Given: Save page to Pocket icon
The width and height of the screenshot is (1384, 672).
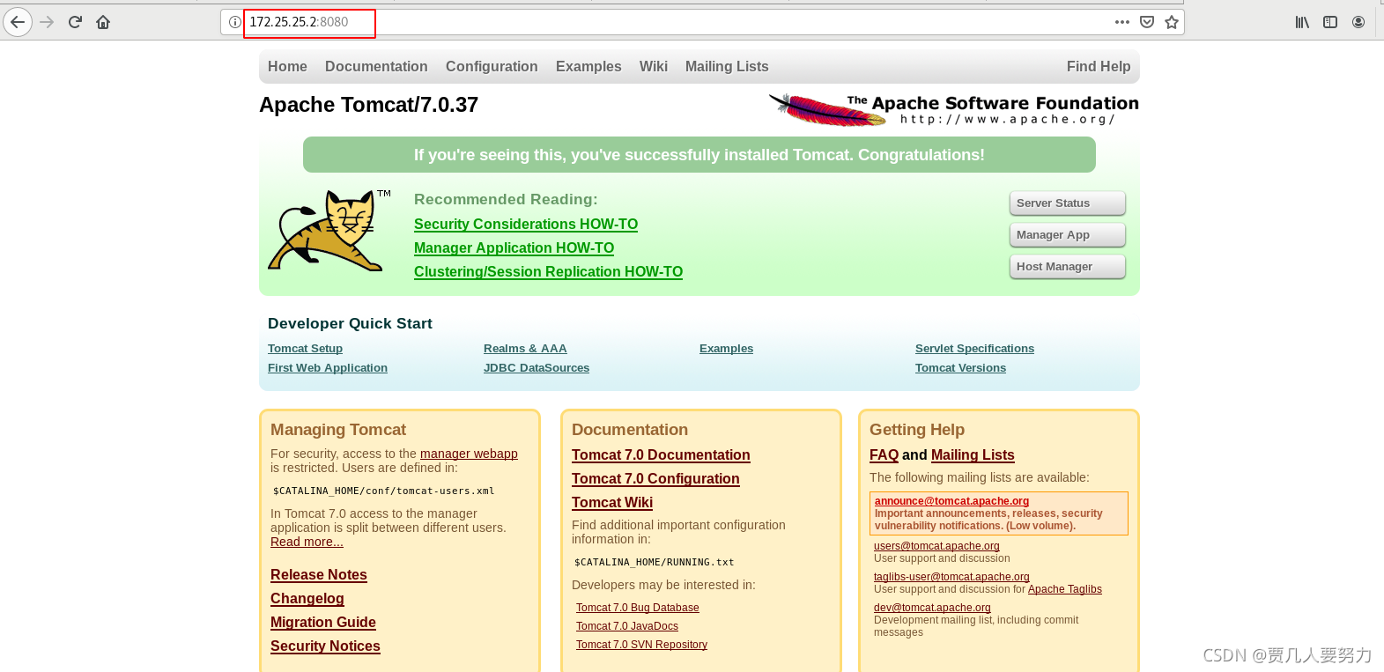Looking at the screenshot, I should click(x=1147, y=22).
